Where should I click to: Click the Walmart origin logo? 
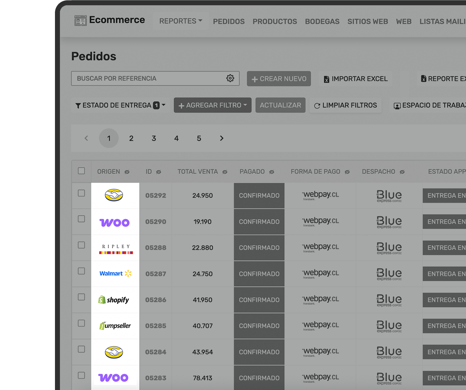(115, 274)
